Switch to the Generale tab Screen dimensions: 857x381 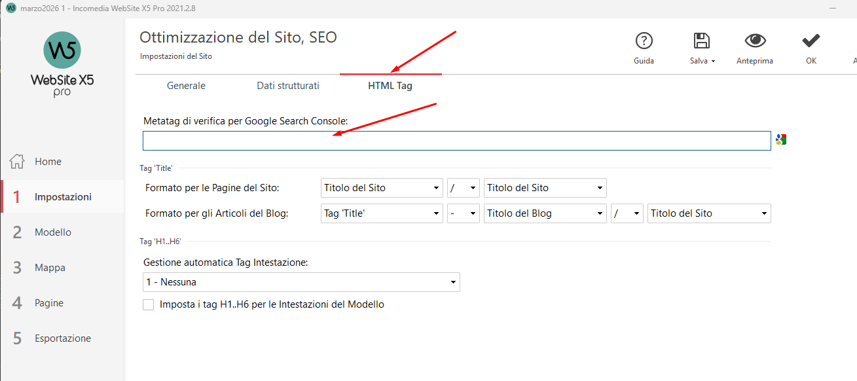click(186, 86)
